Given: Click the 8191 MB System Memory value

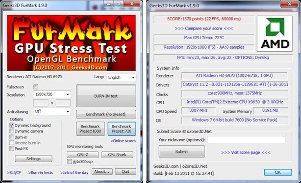Looking at the screenshot, I should click(x=270, y=110).
